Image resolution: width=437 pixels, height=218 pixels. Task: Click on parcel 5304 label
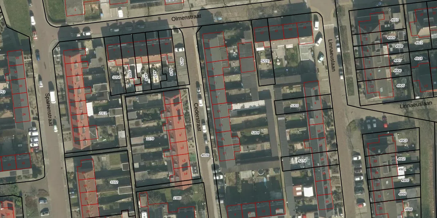256,133
